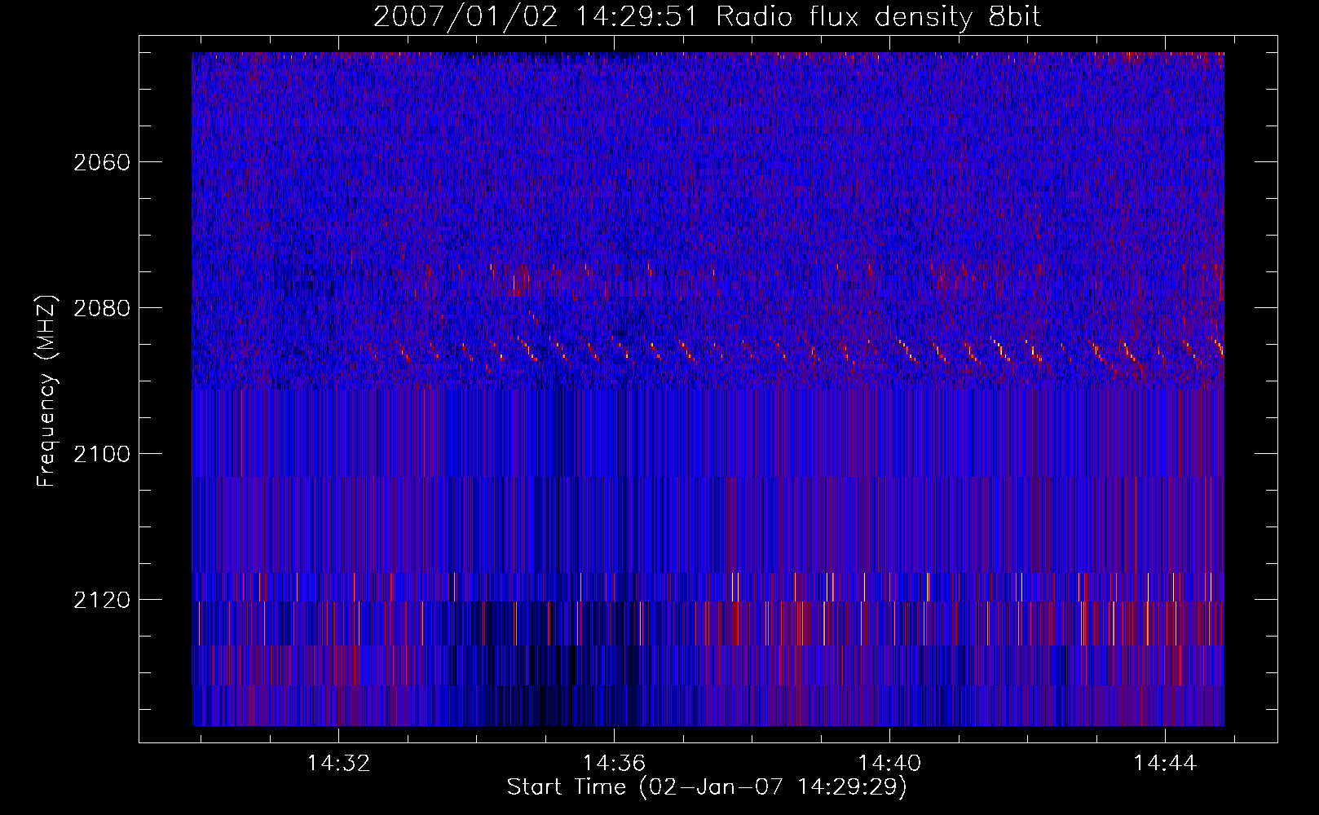Click the 2060 frequency tick label
The width and height of the screenshot is (1319, 815).
[102, 162]
